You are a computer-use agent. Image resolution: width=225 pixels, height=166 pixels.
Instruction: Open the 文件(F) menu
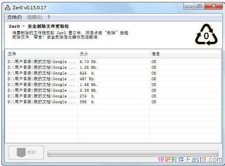[x=15, y=17]
